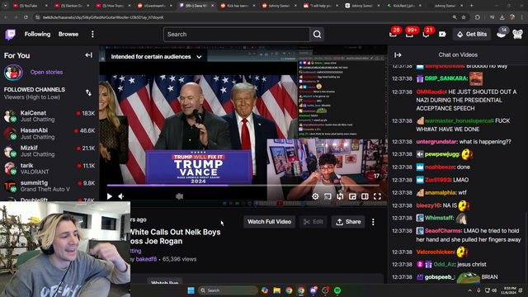The height and width of the screenshot is (297, 528).
Task: Toggle theatre mode on player
Action: coord(365,196)
